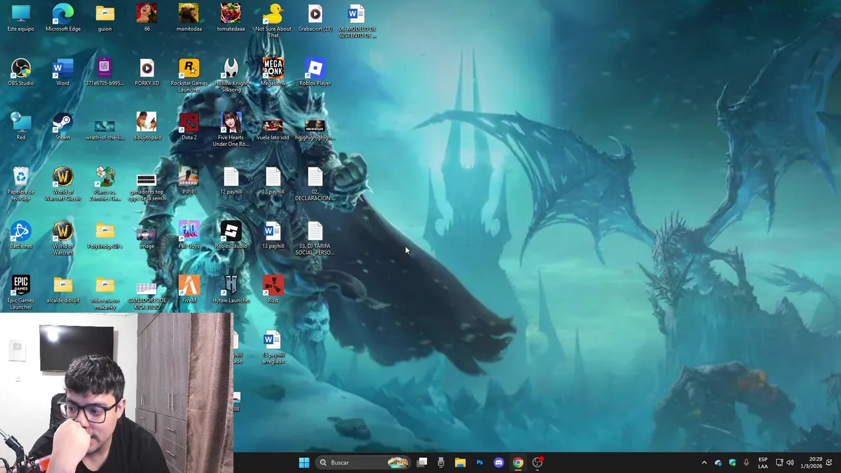Open the taskbar volume control
841x473 pixels.
[790, 462]
